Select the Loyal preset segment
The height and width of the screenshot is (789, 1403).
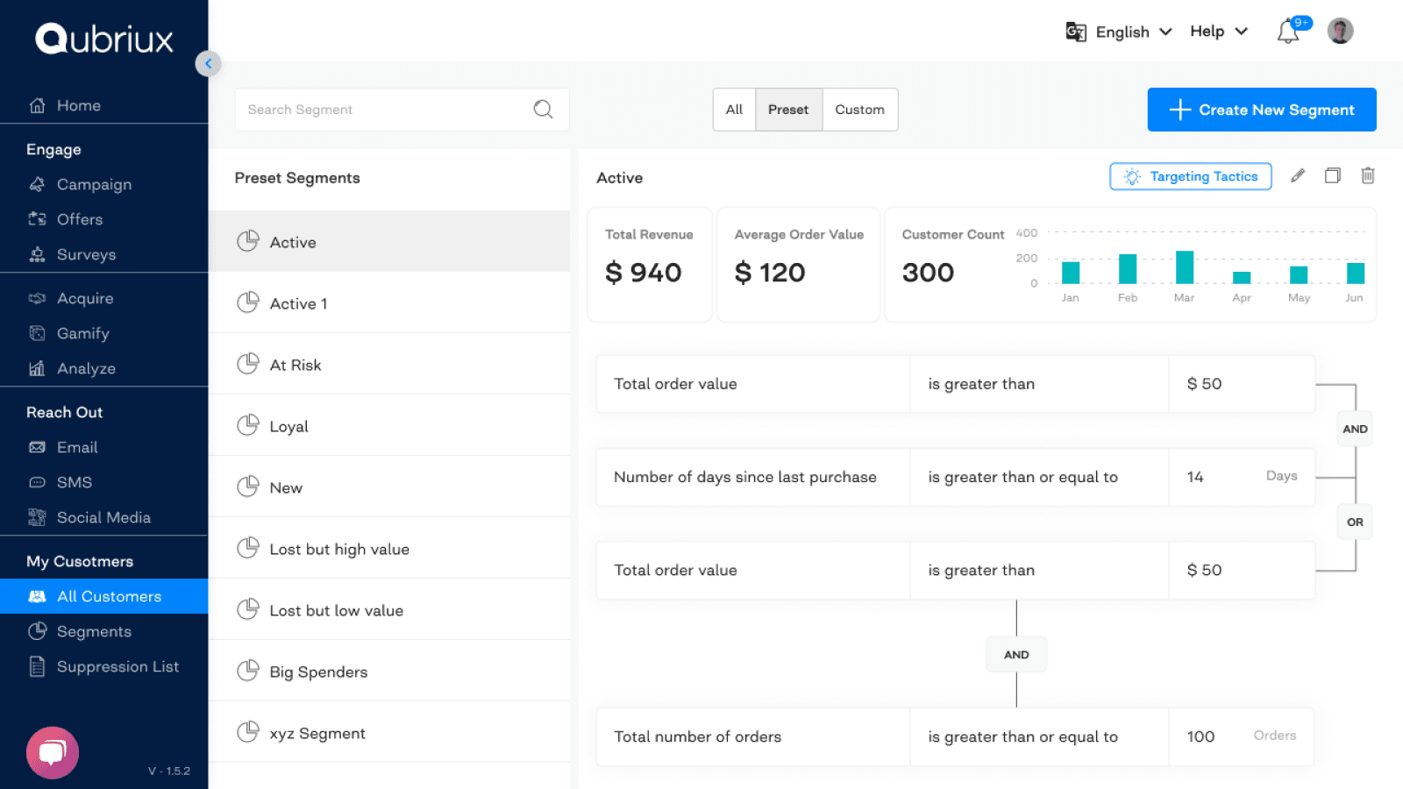[288, 425]
